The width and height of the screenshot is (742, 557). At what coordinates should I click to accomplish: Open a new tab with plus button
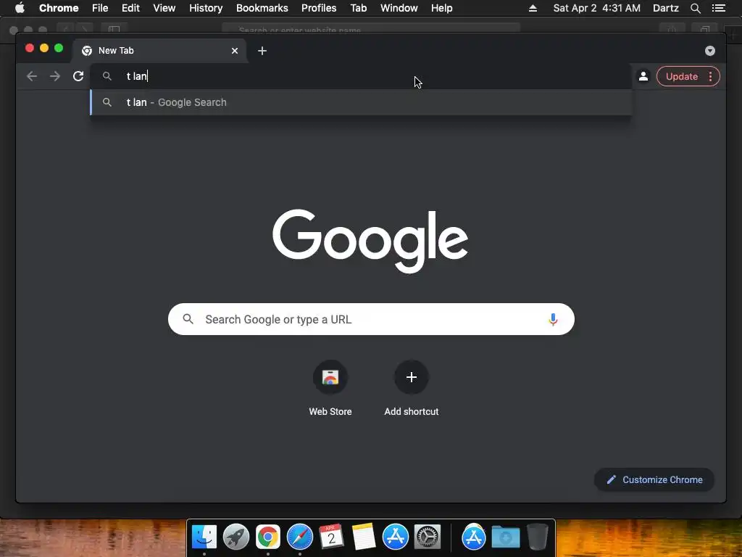[262, 51]
